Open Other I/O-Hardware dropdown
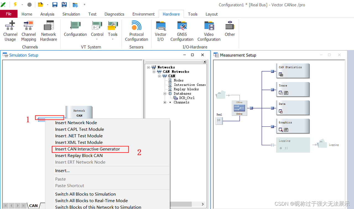This screenshot has height=209, width=354. click(230, 29)
